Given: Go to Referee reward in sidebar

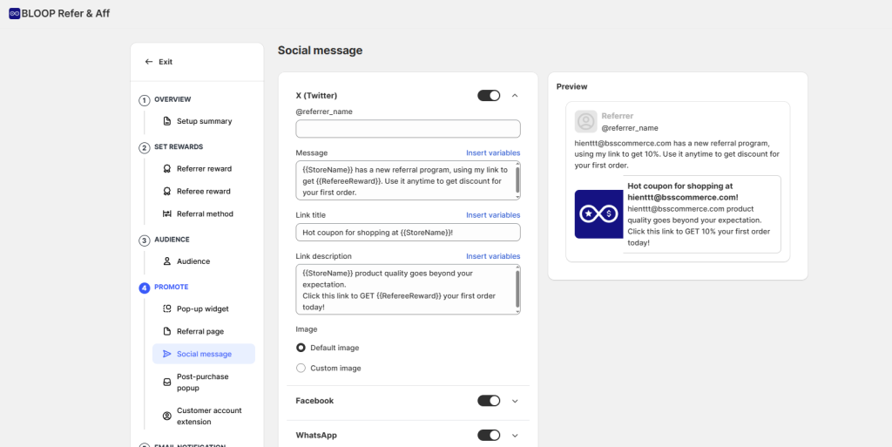Looking at the screenshot, I should (203, 192).
